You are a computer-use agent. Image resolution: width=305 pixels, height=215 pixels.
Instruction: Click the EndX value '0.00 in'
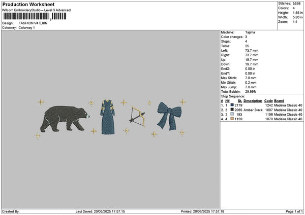click(x=250, y=68)
